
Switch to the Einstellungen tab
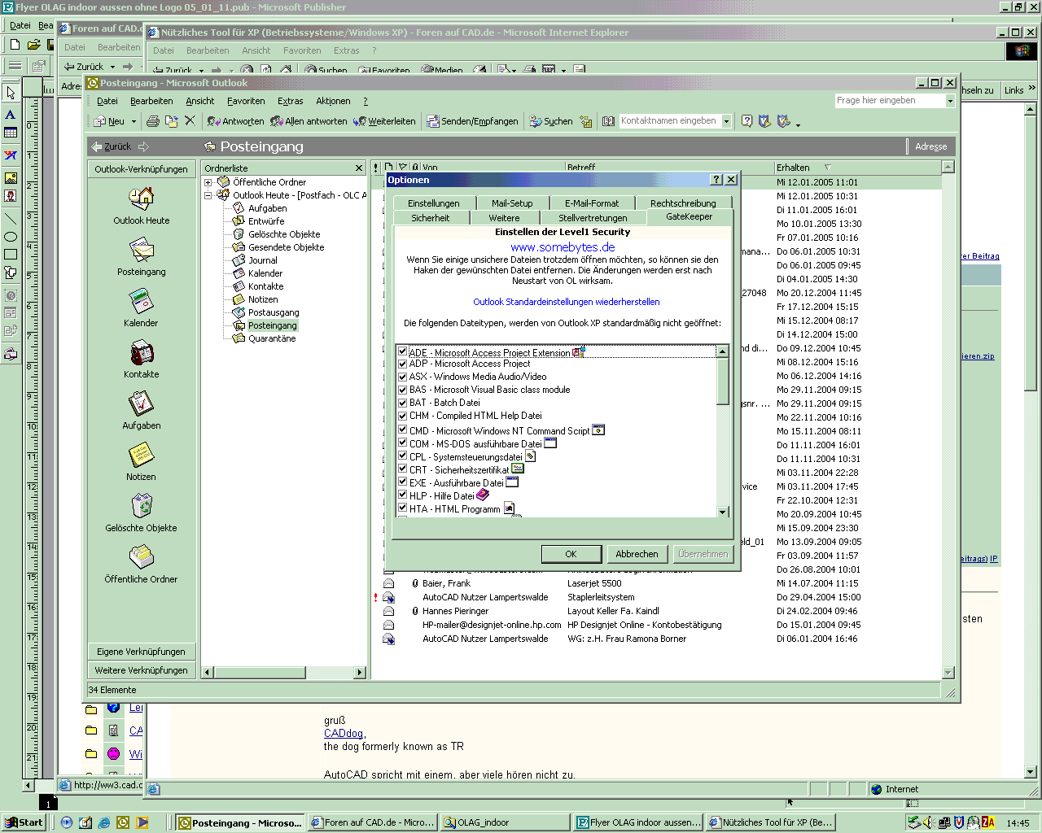(434, 203)
